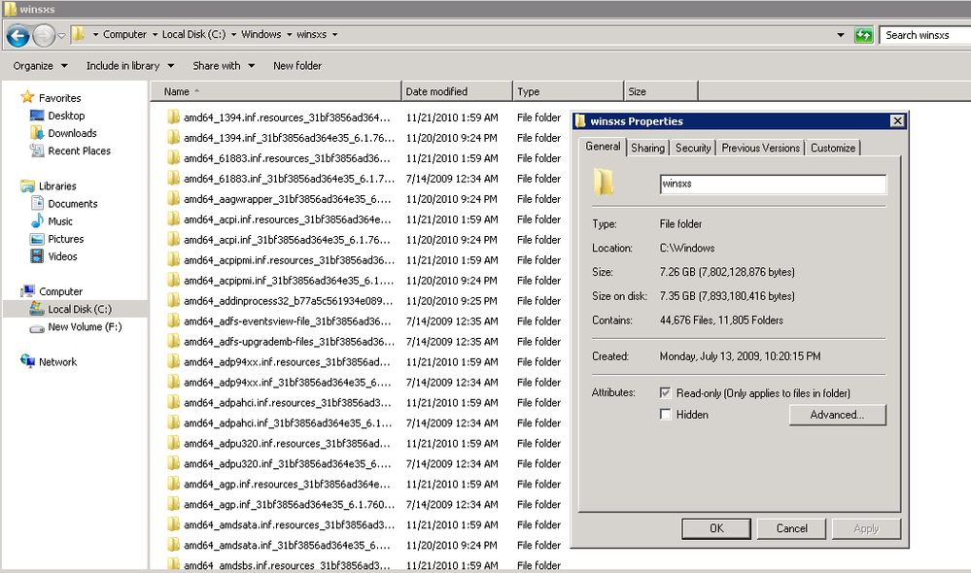Select the amd64_adfs-eventsview-file folder icon
This screenshot has height=573, width=971.
point(173,321)
